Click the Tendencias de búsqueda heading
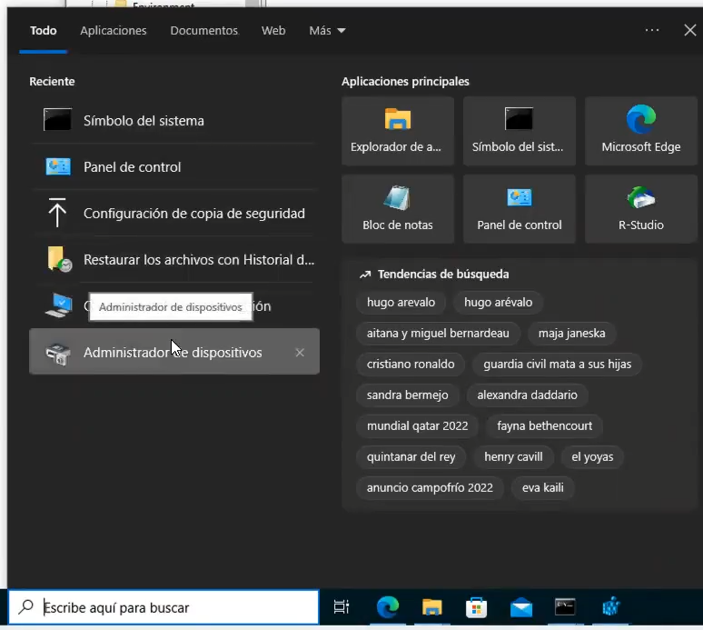The height and width of the screenshot is (630, 703). click(443, 275)
